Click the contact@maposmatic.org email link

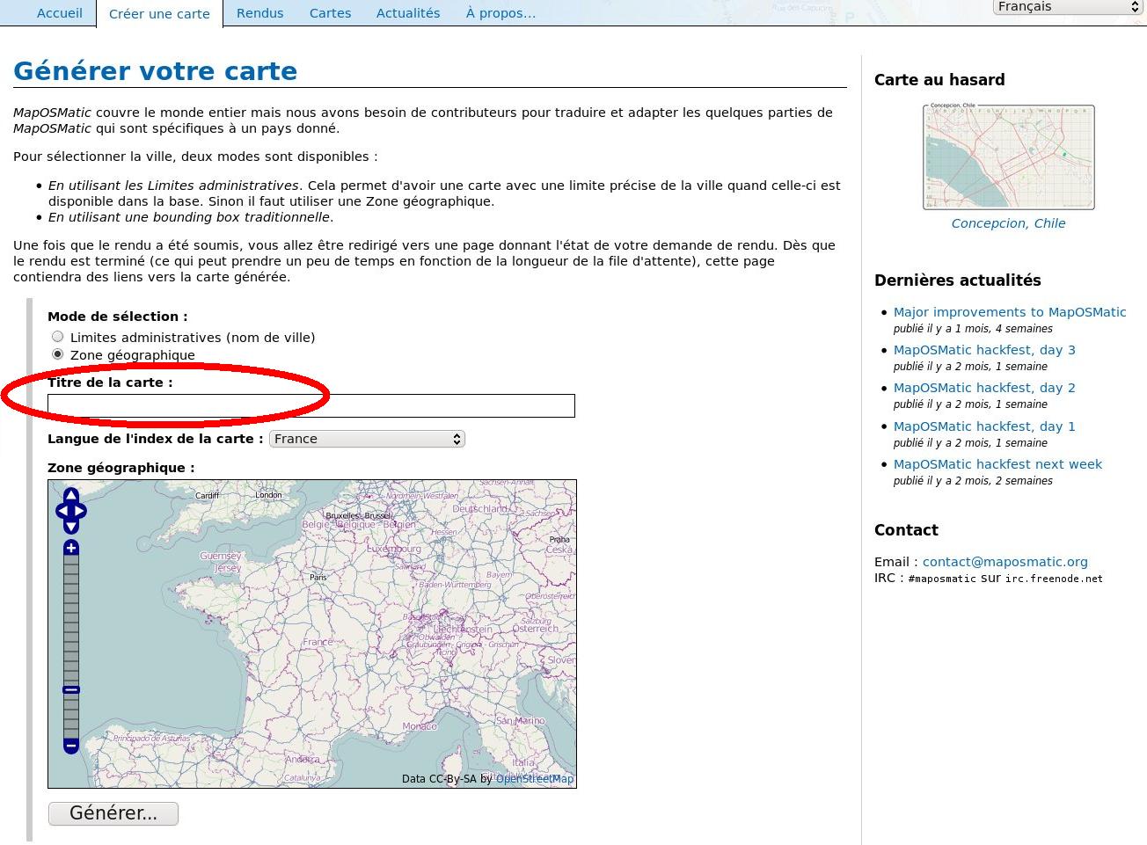[x=1005, y=562]
